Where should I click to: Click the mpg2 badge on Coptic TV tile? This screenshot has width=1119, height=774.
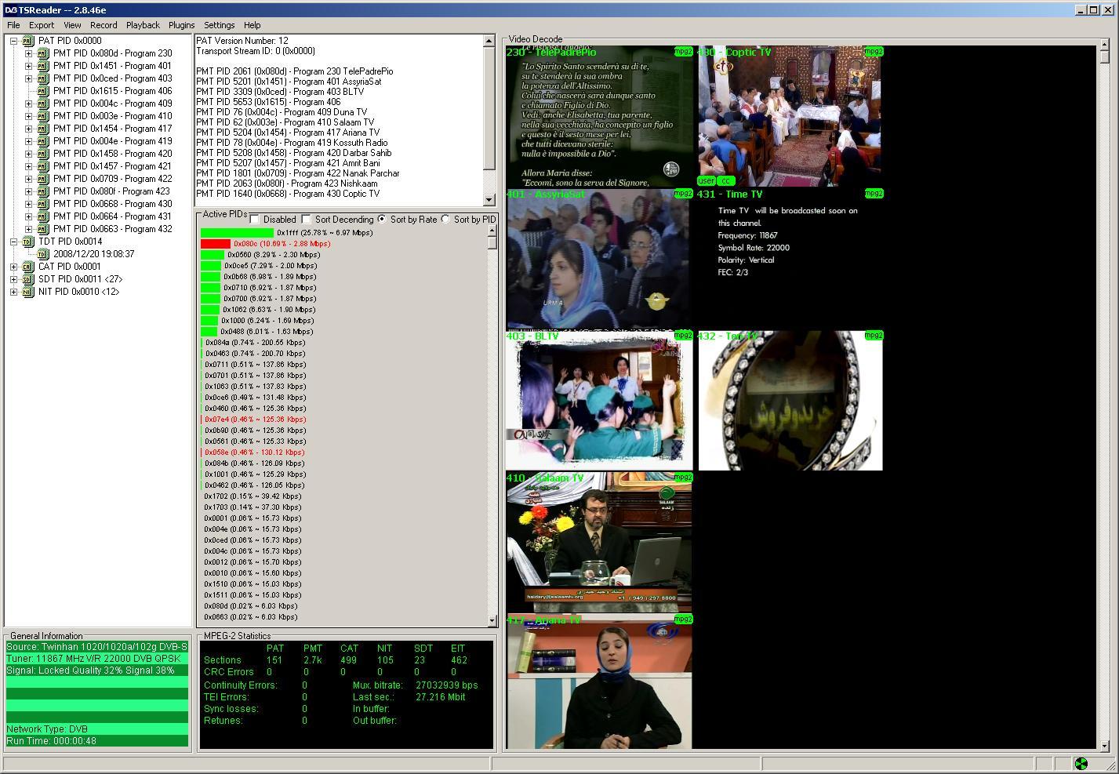[x=874, y=52]
